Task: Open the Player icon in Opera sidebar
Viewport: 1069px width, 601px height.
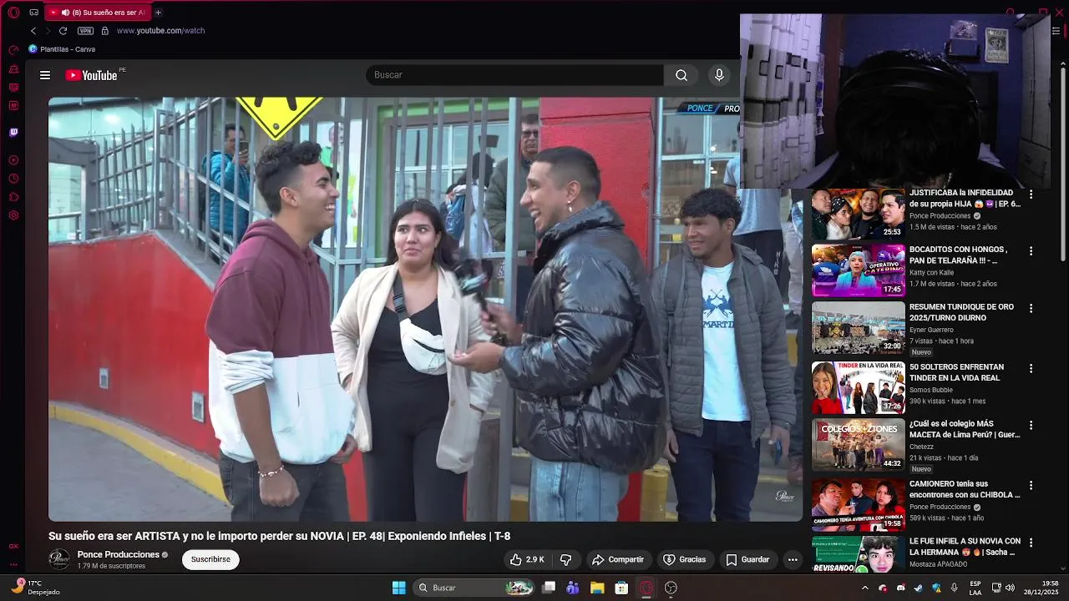Action: pyautogui.click(x=13, y=160)
